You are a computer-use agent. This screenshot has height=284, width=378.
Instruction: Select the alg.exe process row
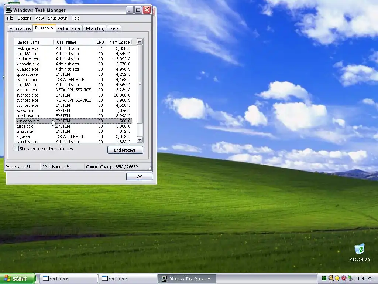click(73, 136)
